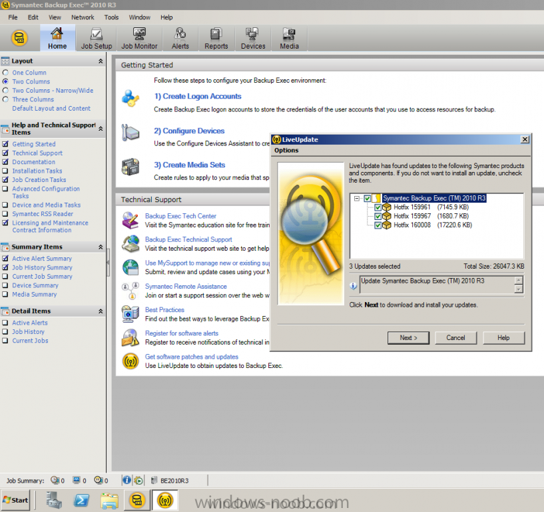Open the Home toolbar view

pos(57,38)
